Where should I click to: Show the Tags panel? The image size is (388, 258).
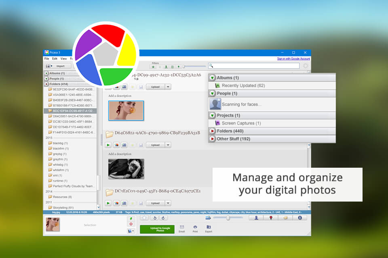pos(285,218)
